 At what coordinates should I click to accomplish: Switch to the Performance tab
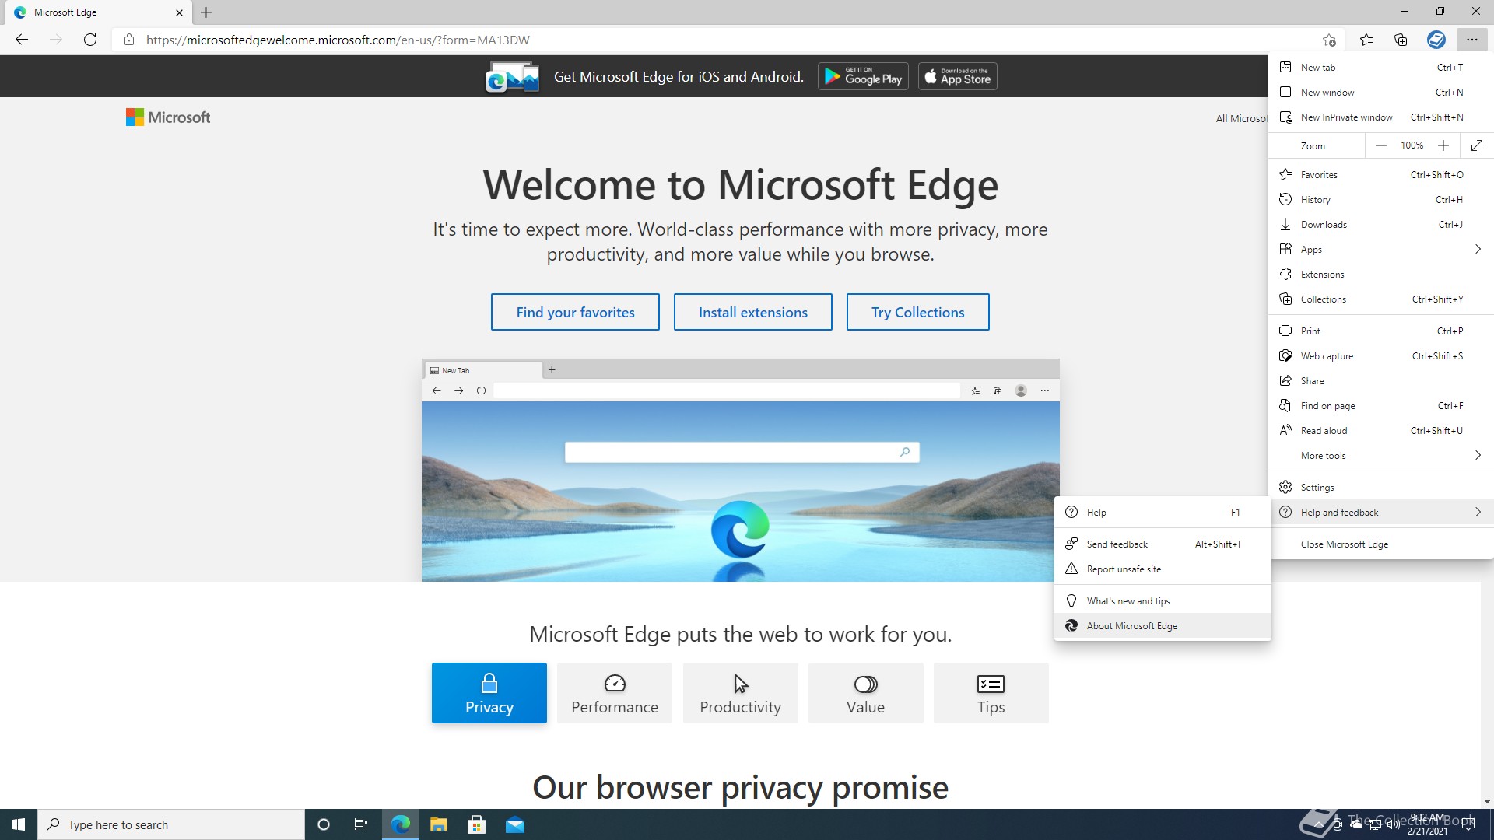(615, 693)
